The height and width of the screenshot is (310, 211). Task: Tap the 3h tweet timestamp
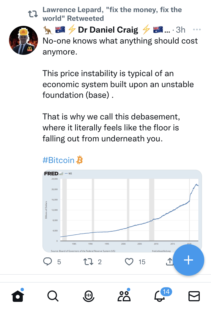(x=181, y=30)
